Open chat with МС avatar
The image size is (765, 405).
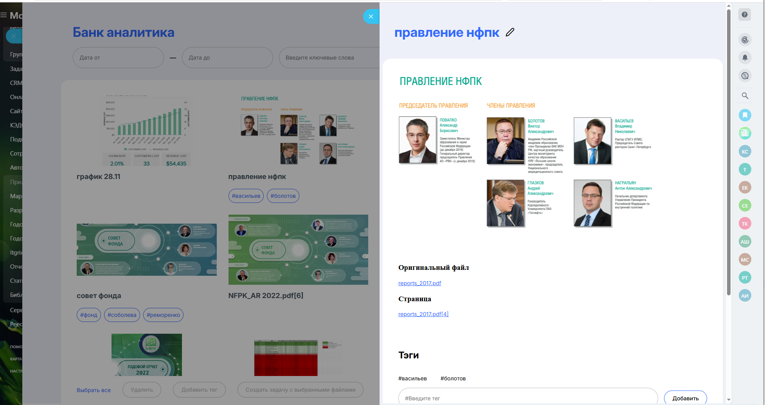click(x=745, y=260)
